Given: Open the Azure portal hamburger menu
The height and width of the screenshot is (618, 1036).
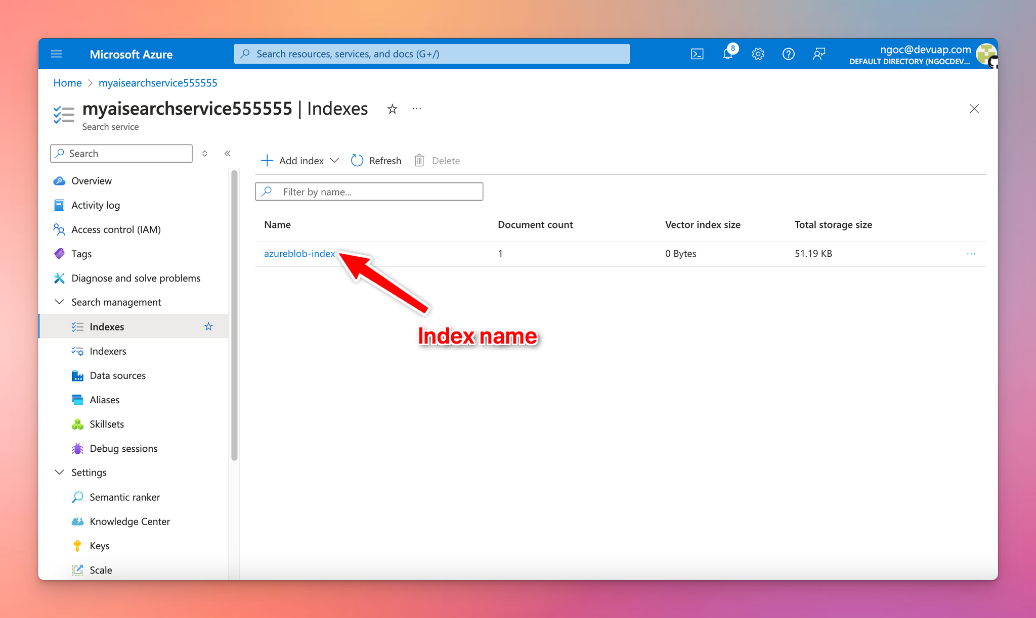Looking at the screenshot, I should [x=56, y=54].
